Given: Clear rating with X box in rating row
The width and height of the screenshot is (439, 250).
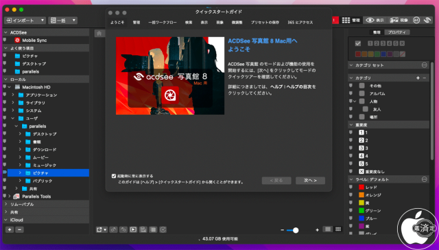Looking at the screenshot, I should (402, 43).
